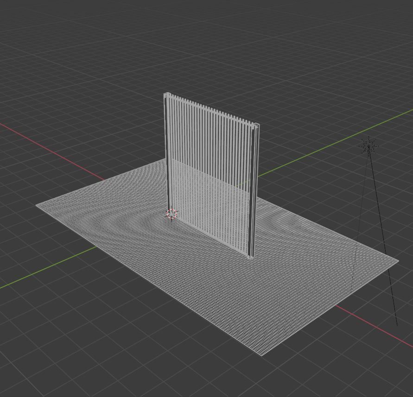The height and width of the screenshot is (397, 413).
Task: Select the point light object in viewport
Action: click(369, 146)
